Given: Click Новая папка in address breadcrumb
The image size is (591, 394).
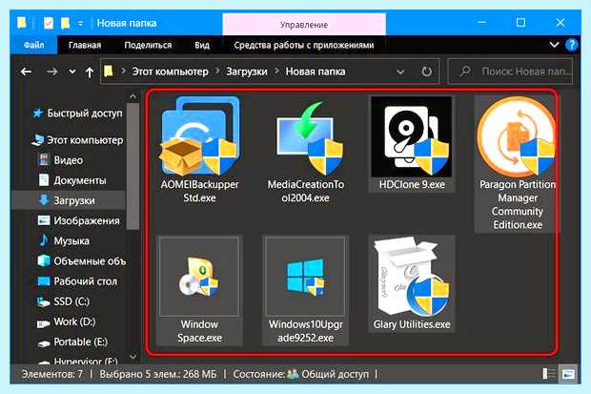Looking at the screenshot, I should click(316, 72).
